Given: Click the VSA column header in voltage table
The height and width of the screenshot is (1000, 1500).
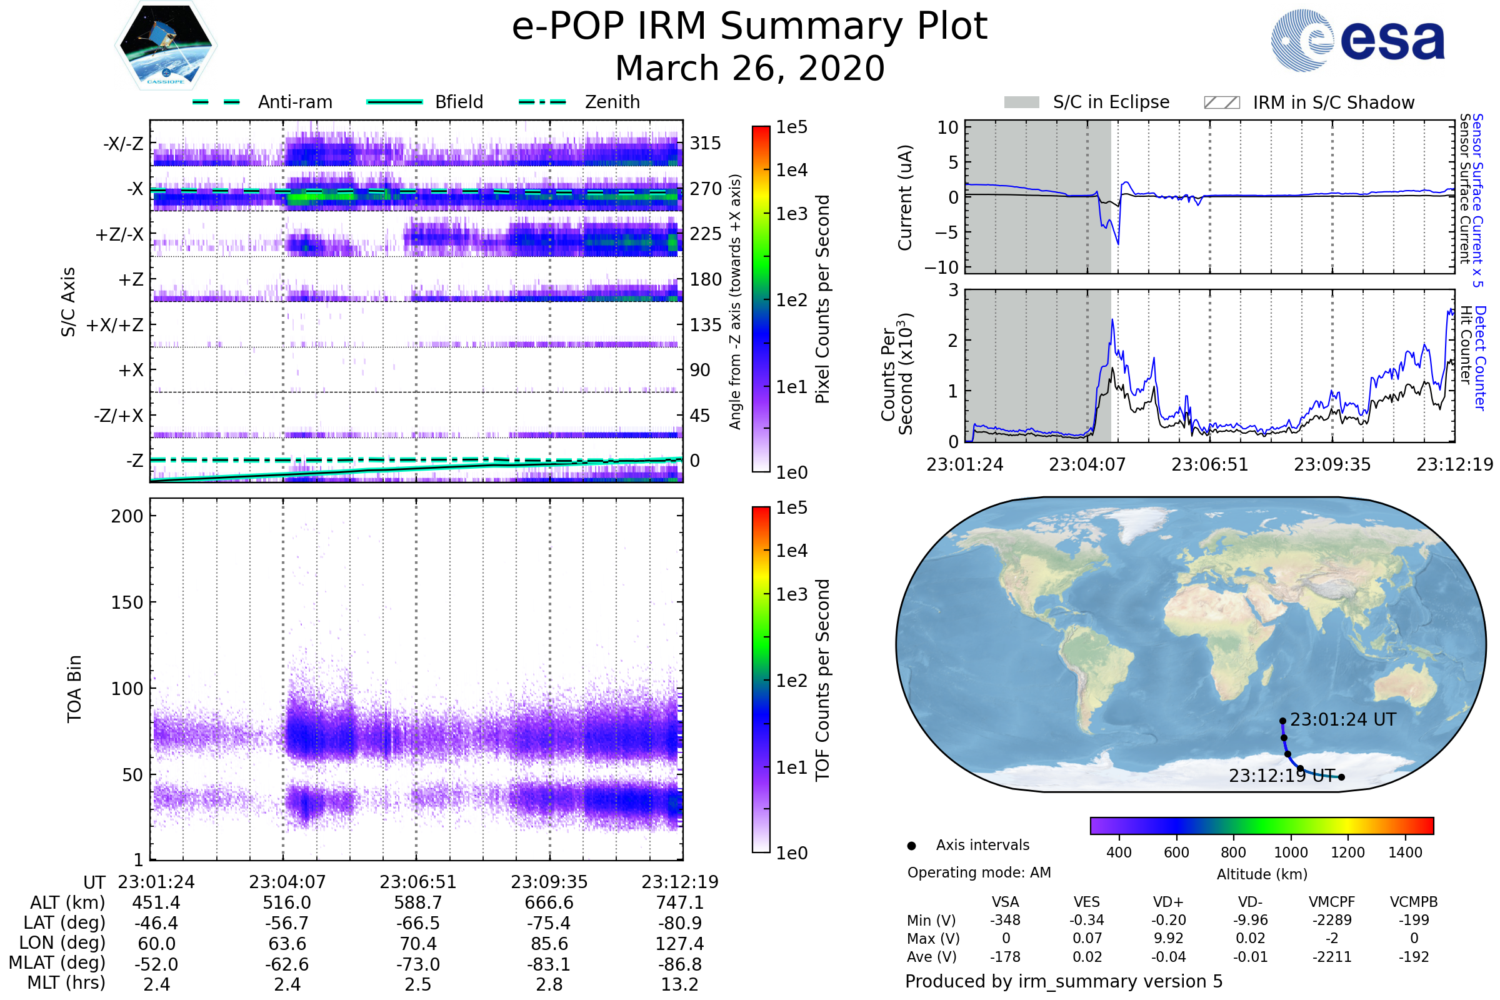Looking at the screenshot, I should click(1005, 902).
